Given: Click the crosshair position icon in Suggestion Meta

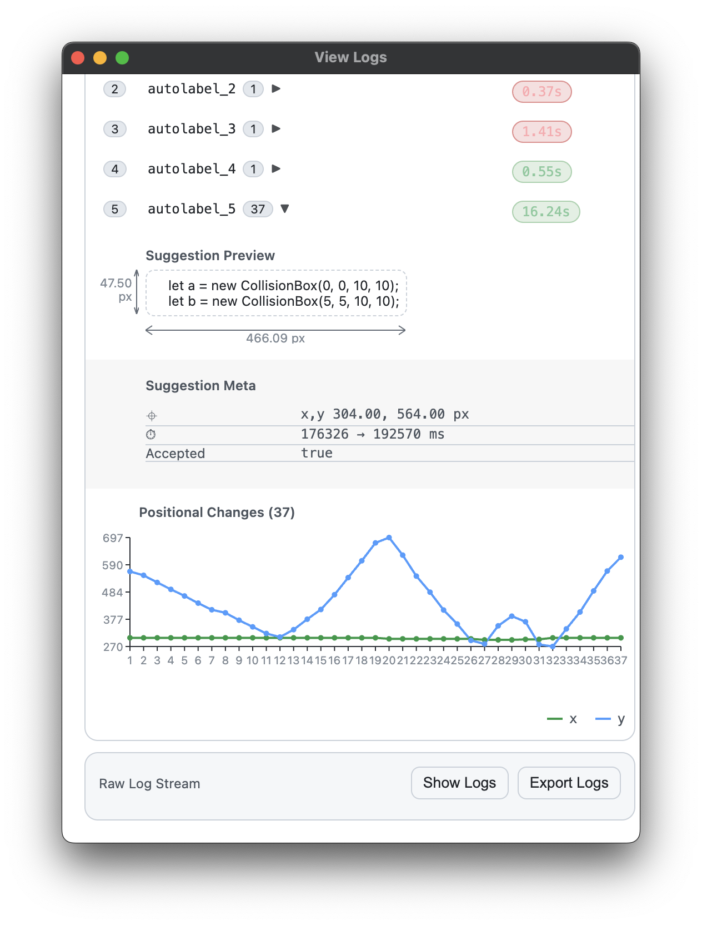Looking at the screenshot, I should tap(152, 416).
